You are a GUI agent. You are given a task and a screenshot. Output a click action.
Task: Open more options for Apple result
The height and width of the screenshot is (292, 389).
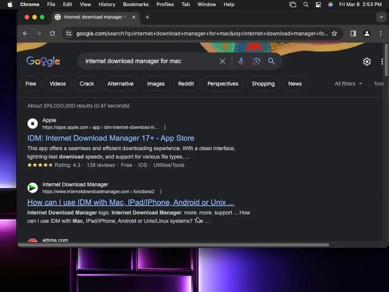pyautogui.click(x=165, y=127)
